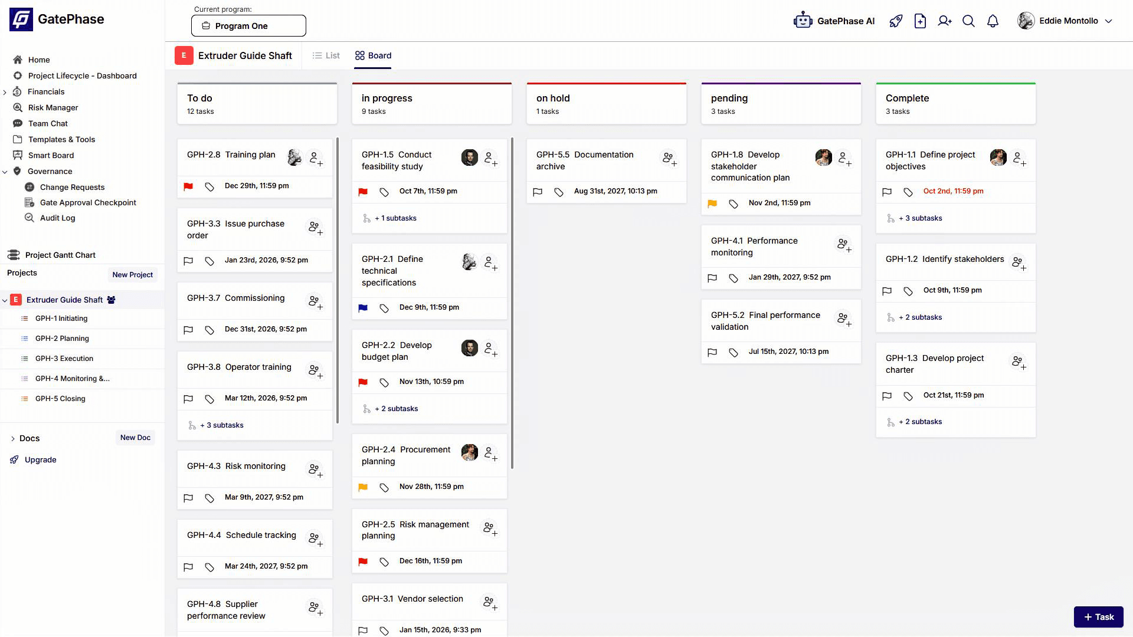Click the + Task button
The width and height of the screenshot is (1133, 637).
click(x=1098, y=617)
